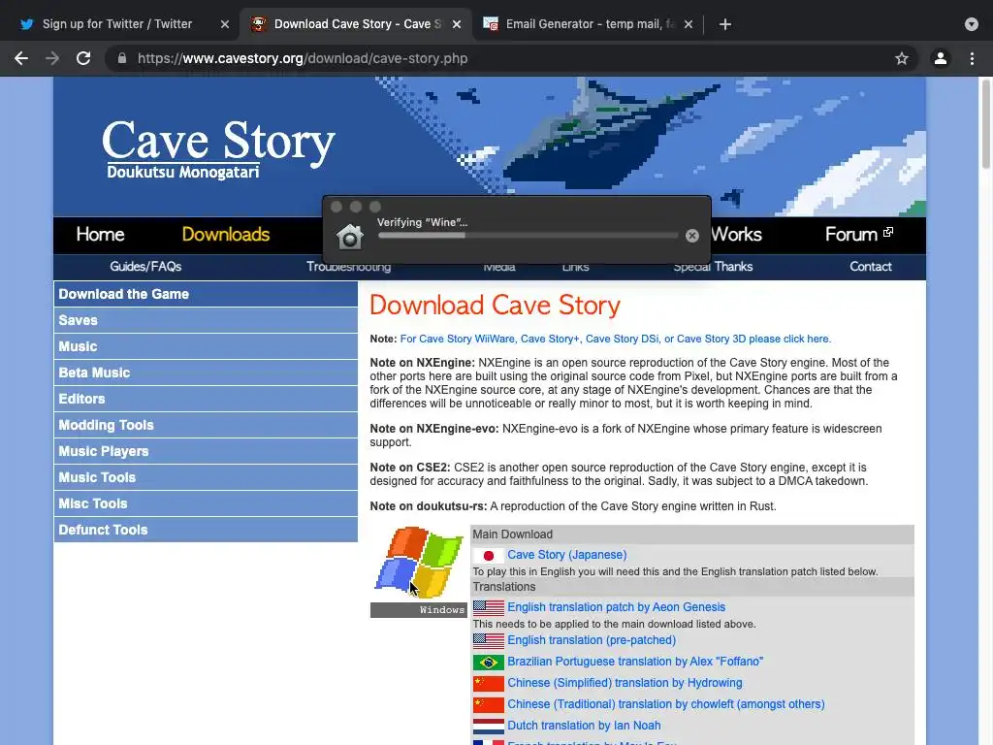Click the site lock icon in address bar
The height and width of the screenshot is (745, 993).
click(x=122, y=58)
